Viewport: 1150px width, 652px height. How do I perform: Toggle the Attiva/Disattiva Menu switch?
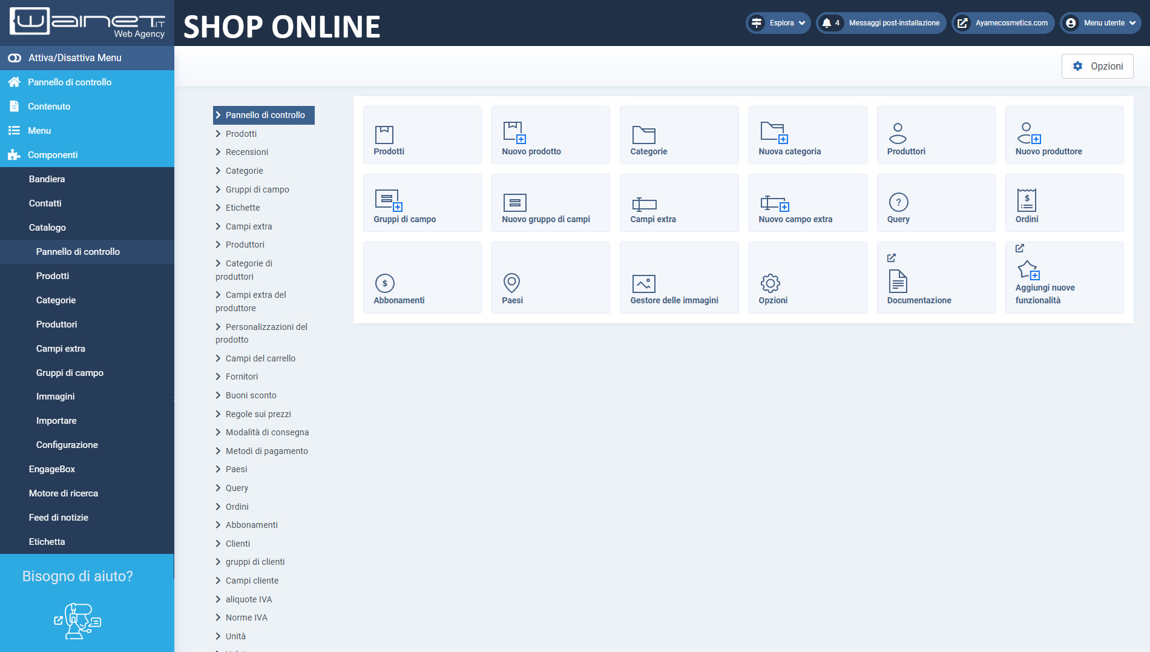[15, 58]
